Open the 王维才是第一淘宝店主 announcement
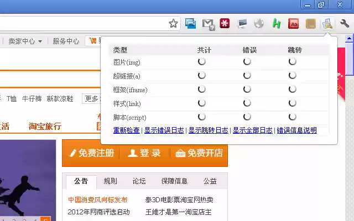354x221 pixels. (178, 212)
